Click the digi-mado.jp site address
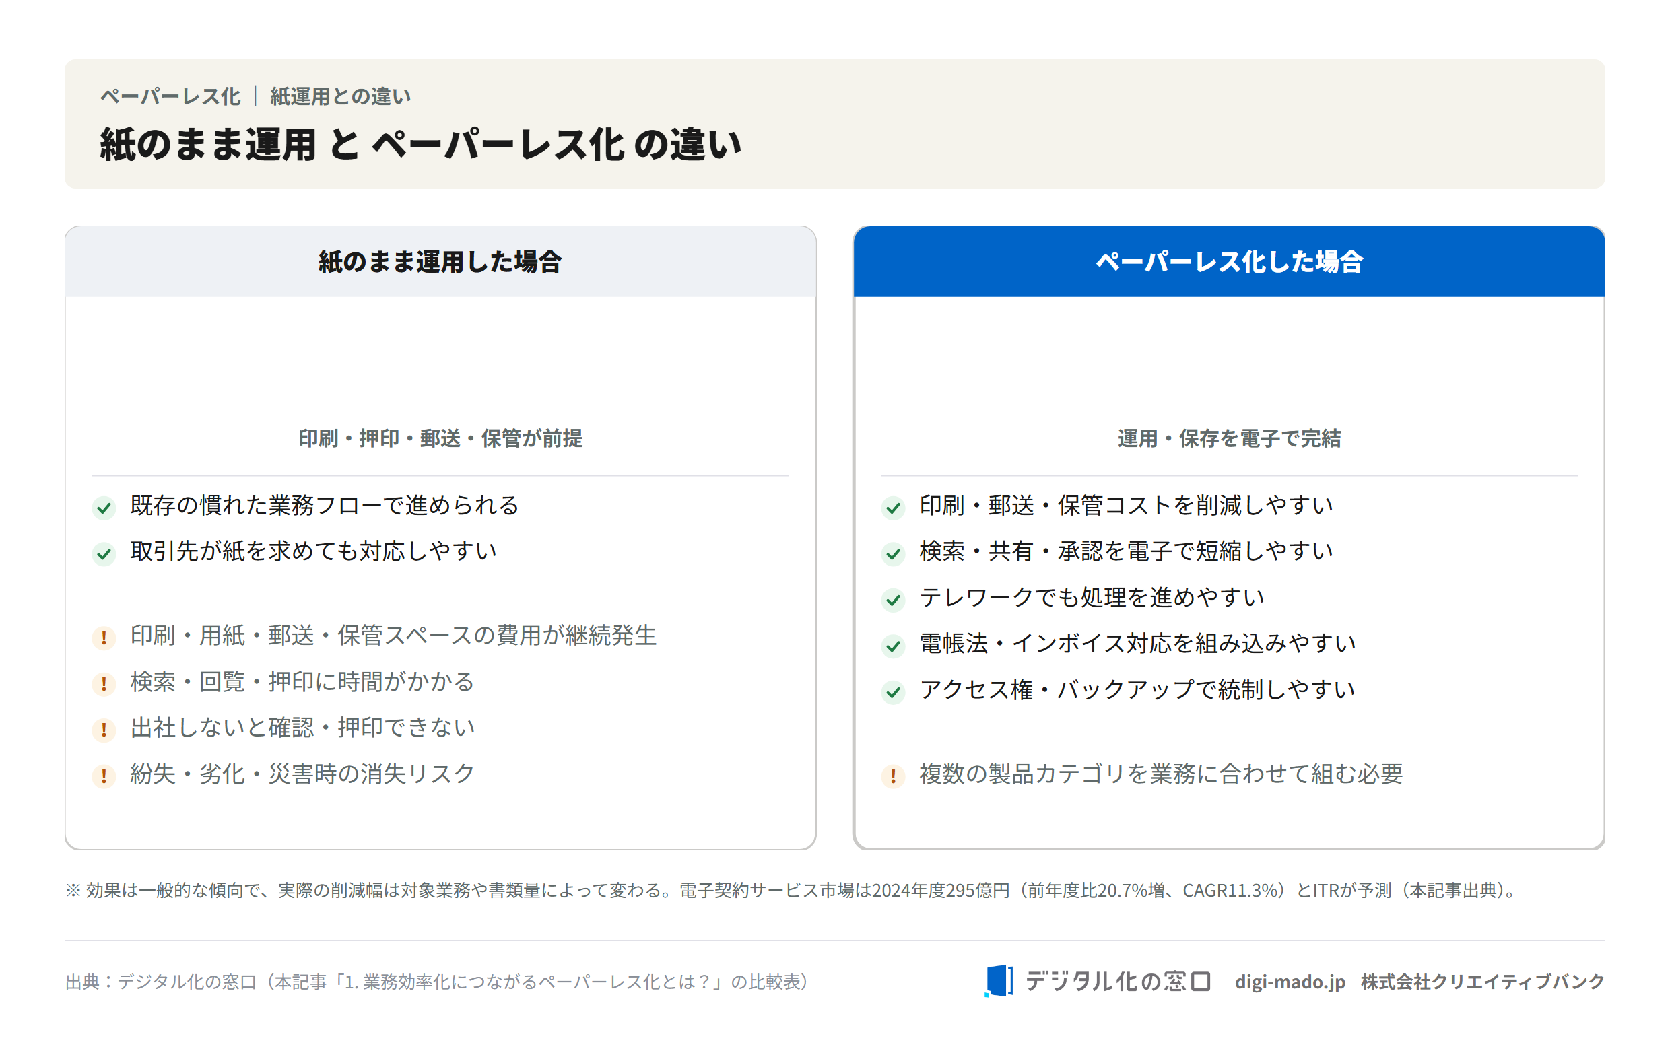Screen dimensions: 1670x1061 pyautogui.click(x=1290, y=982)
